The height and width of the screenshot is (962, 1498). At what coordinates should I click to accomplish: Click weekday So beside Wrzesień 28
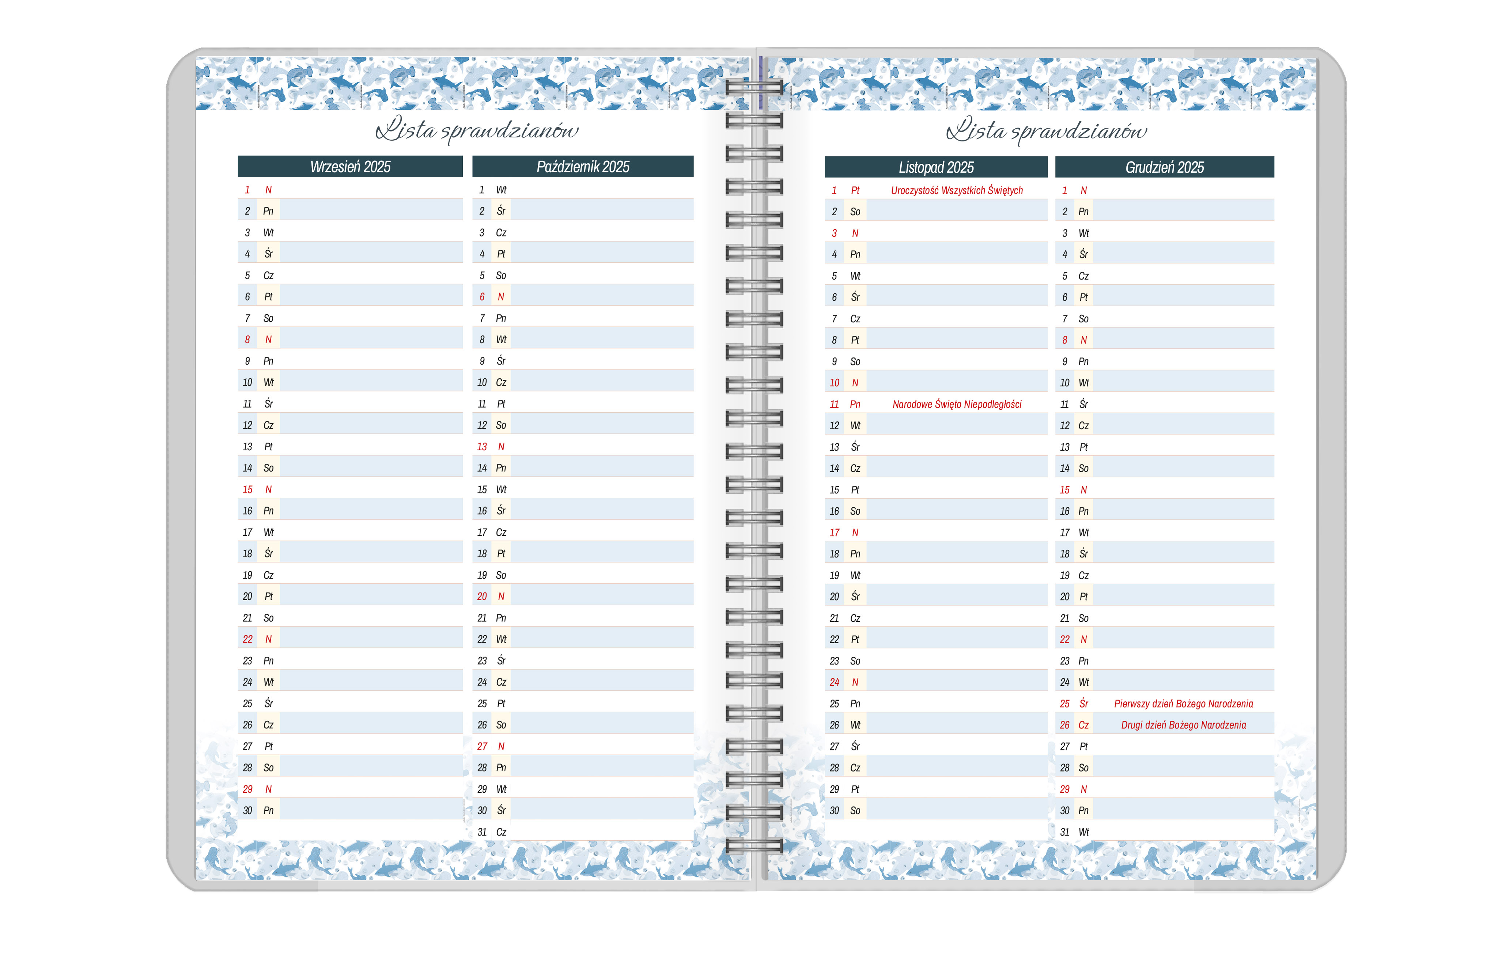(x=269, y=768)
